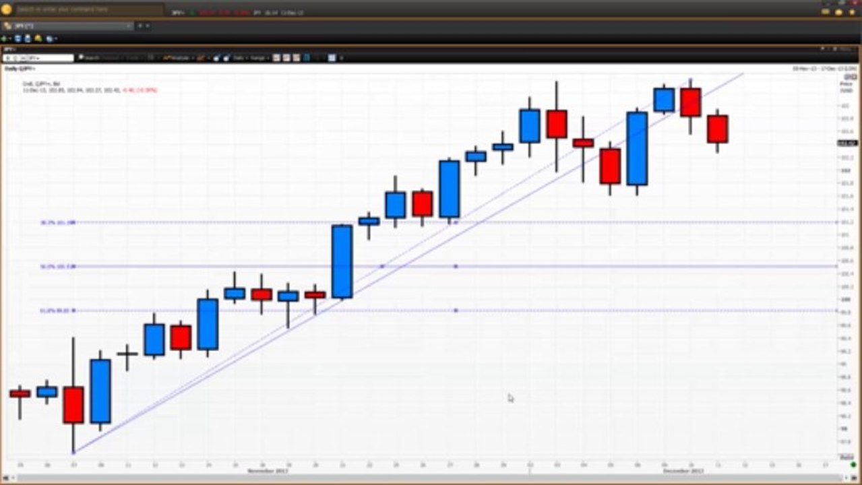The height and width of the screenshot is (485, 862).
Task: Click the star favorites icon at top right
Action: [x=852, y=11]
